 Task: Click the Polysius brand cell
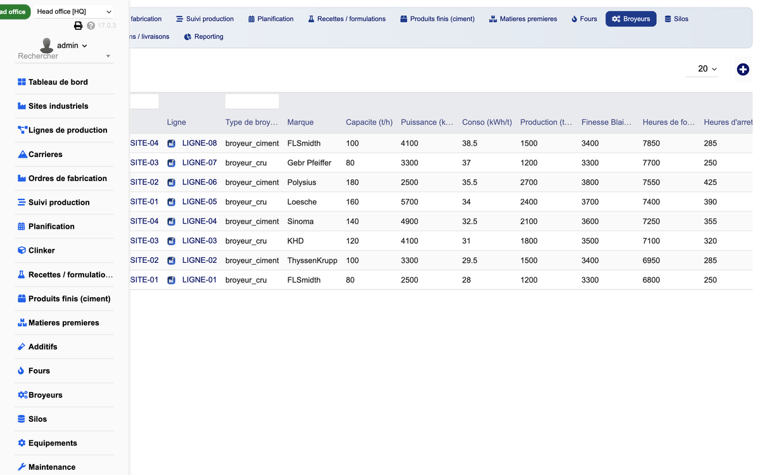301,182
